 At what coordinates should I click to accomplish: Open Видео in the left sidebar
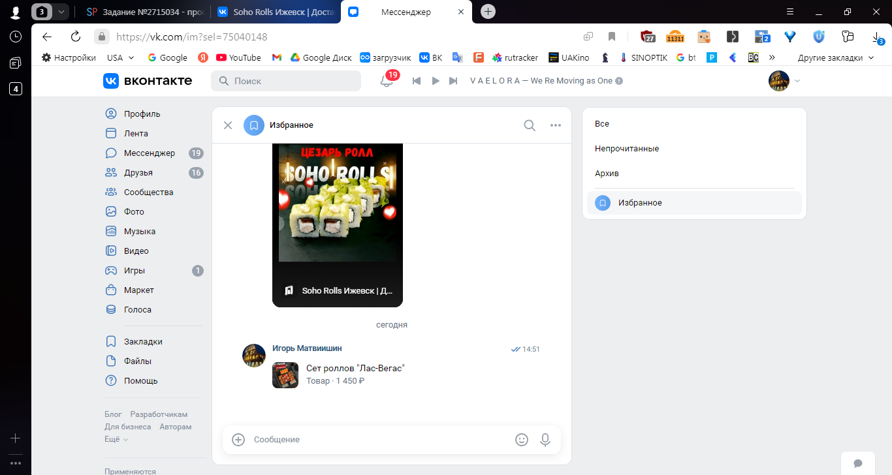pos(153,251)
